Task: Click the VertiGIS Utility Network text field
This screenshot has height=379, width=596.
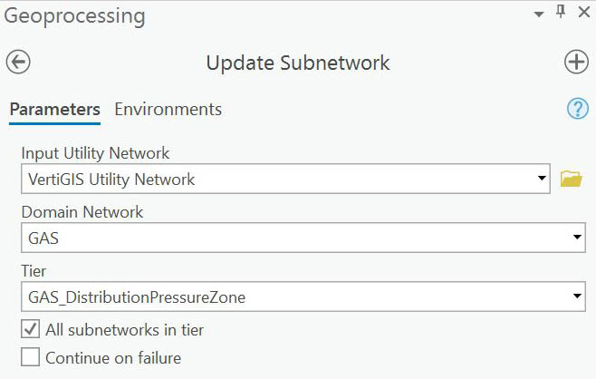Action: tap(272, 179)
